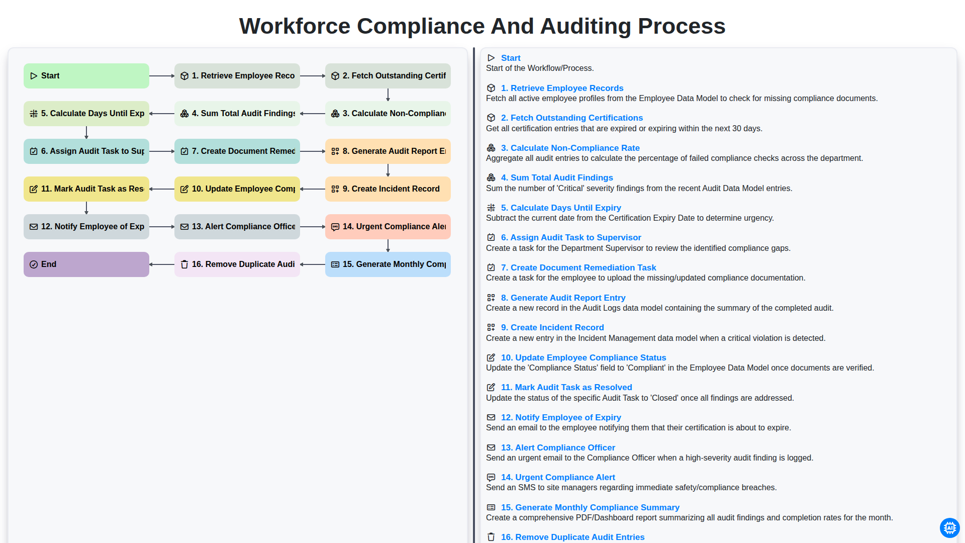Select the '13. Alert Compliance Office' flowchart node

click(x=237, y=227)
